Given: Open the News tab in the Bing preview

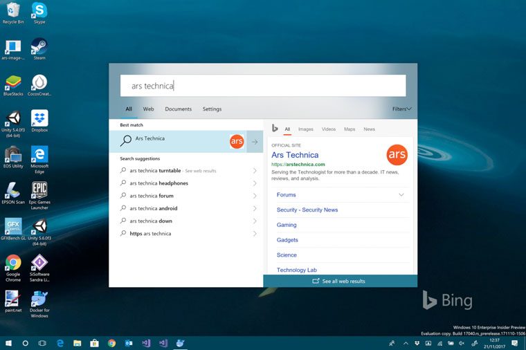Looking at the screenshot, I should pos(369,129).
